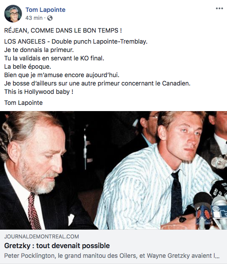The width and height of the screenshot is (227, 264).
Task: Open the press conference article preview photo
Action: [113, 170]
